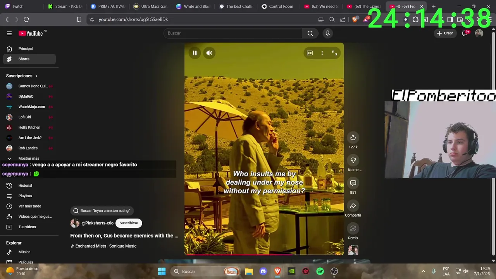
Task: Open the @Pinkshorts-x6o channel
Action: [97, 223]
